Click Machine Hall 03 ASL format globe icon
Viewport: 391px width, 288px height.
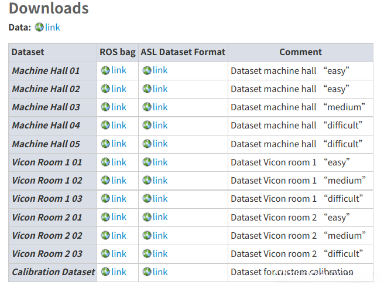click(146, 107)
